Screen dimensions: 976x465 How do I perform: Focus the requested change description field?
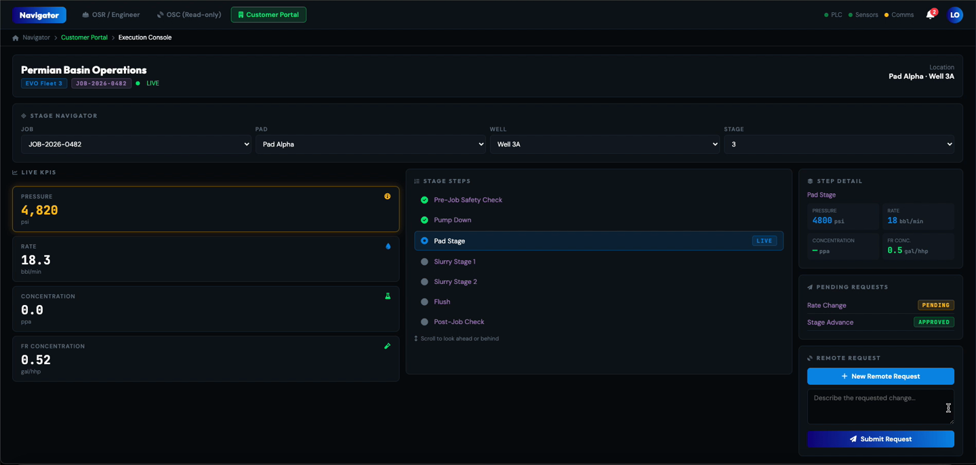click(880, 407)
